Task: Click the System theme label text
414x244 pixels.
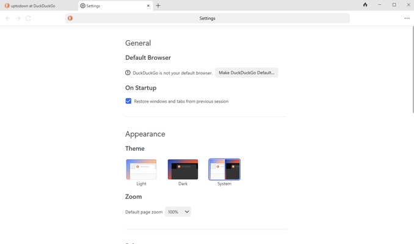Action: [x=225, y=184]
